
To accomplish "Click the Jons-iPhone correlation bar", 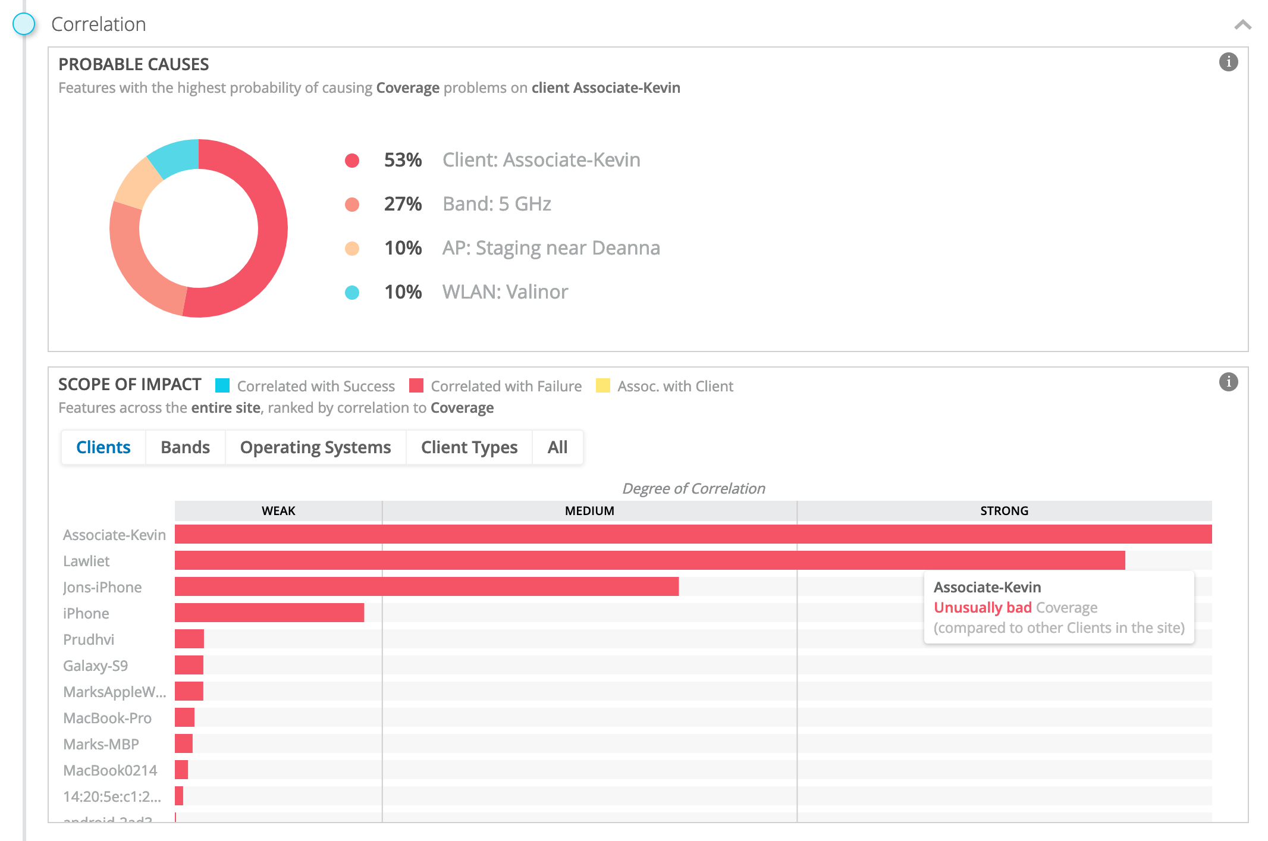I will click(x=426, y=586).
